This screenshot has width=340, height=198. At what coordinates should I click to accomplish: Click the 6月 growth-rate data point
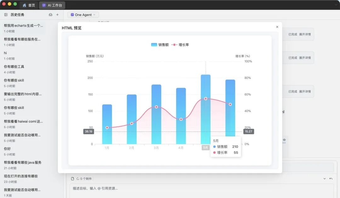(x=230, y=104)
